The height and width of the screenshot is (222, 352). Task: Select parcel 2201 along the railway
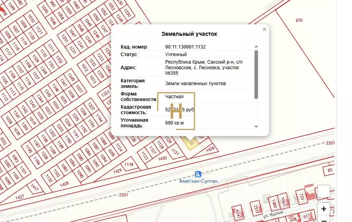coord(124,195)
